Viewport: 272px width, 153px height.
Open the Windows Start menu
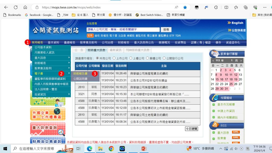5,149
